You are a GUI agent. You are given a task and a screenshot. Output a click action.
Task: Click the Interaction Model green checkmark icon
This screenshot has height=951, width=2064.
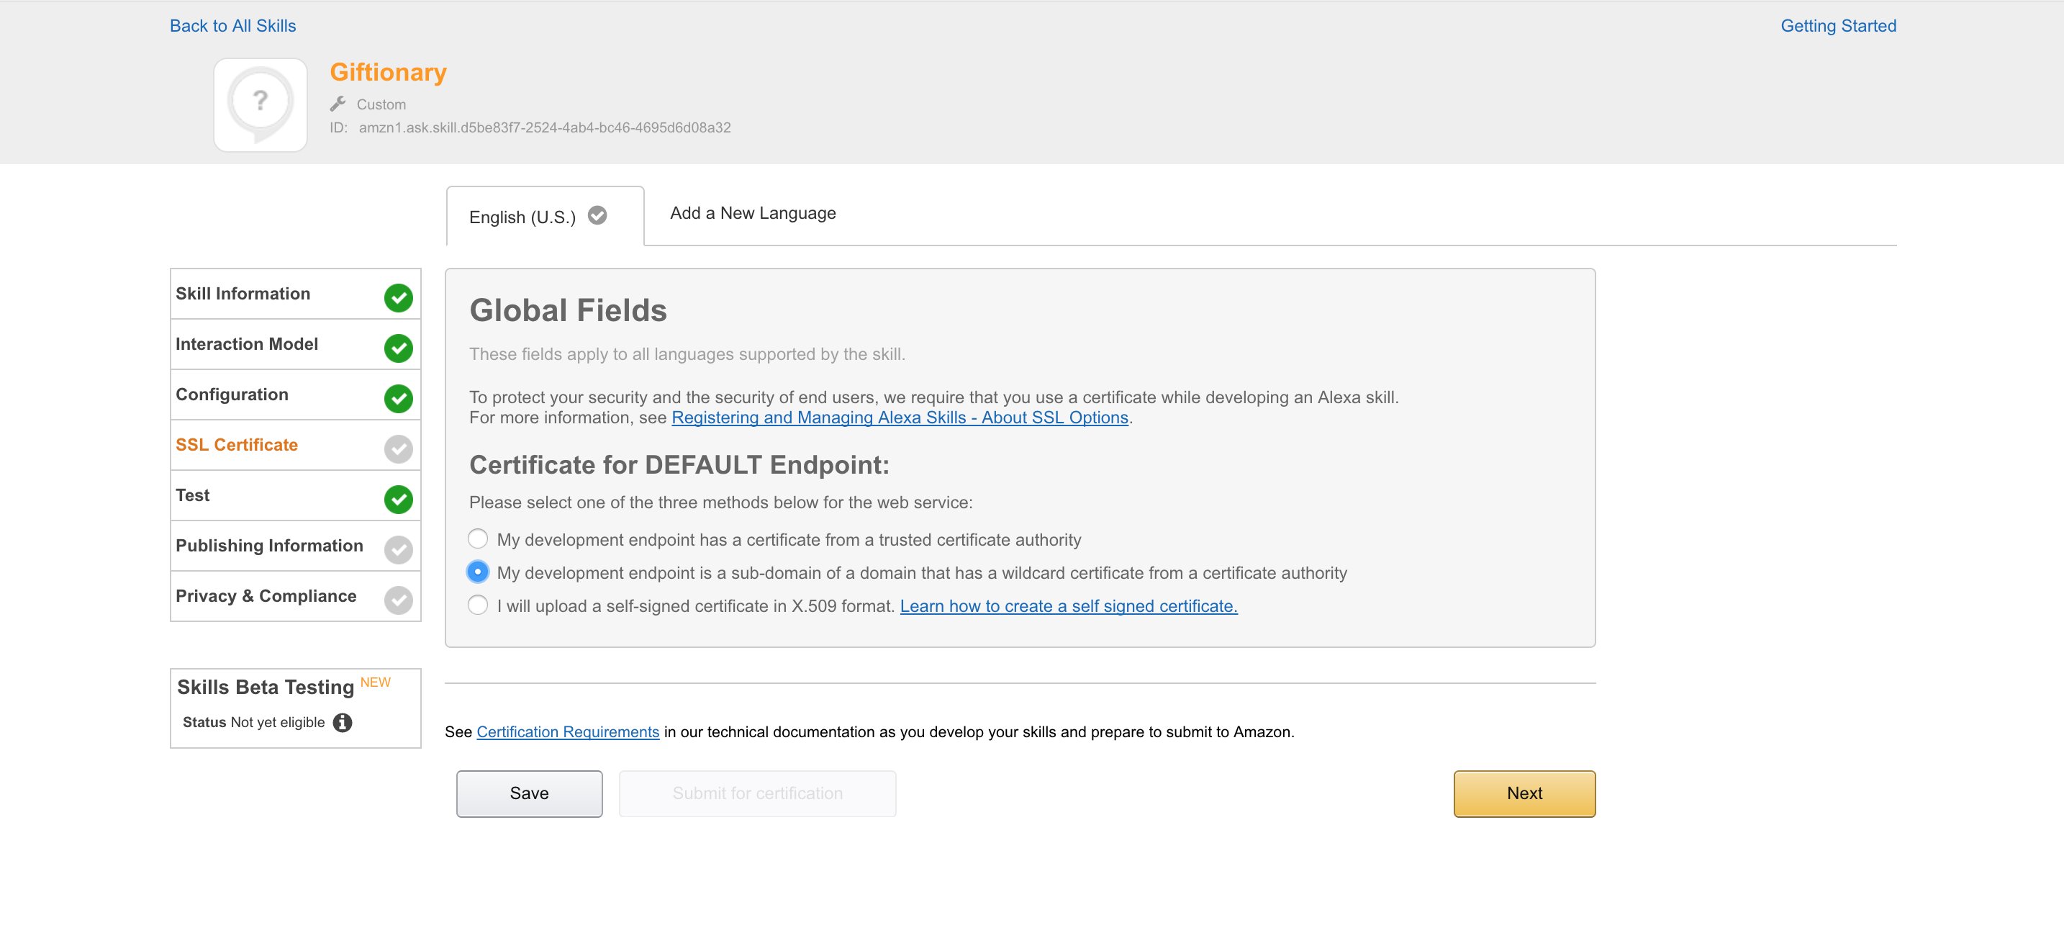(x=398, y=348)
